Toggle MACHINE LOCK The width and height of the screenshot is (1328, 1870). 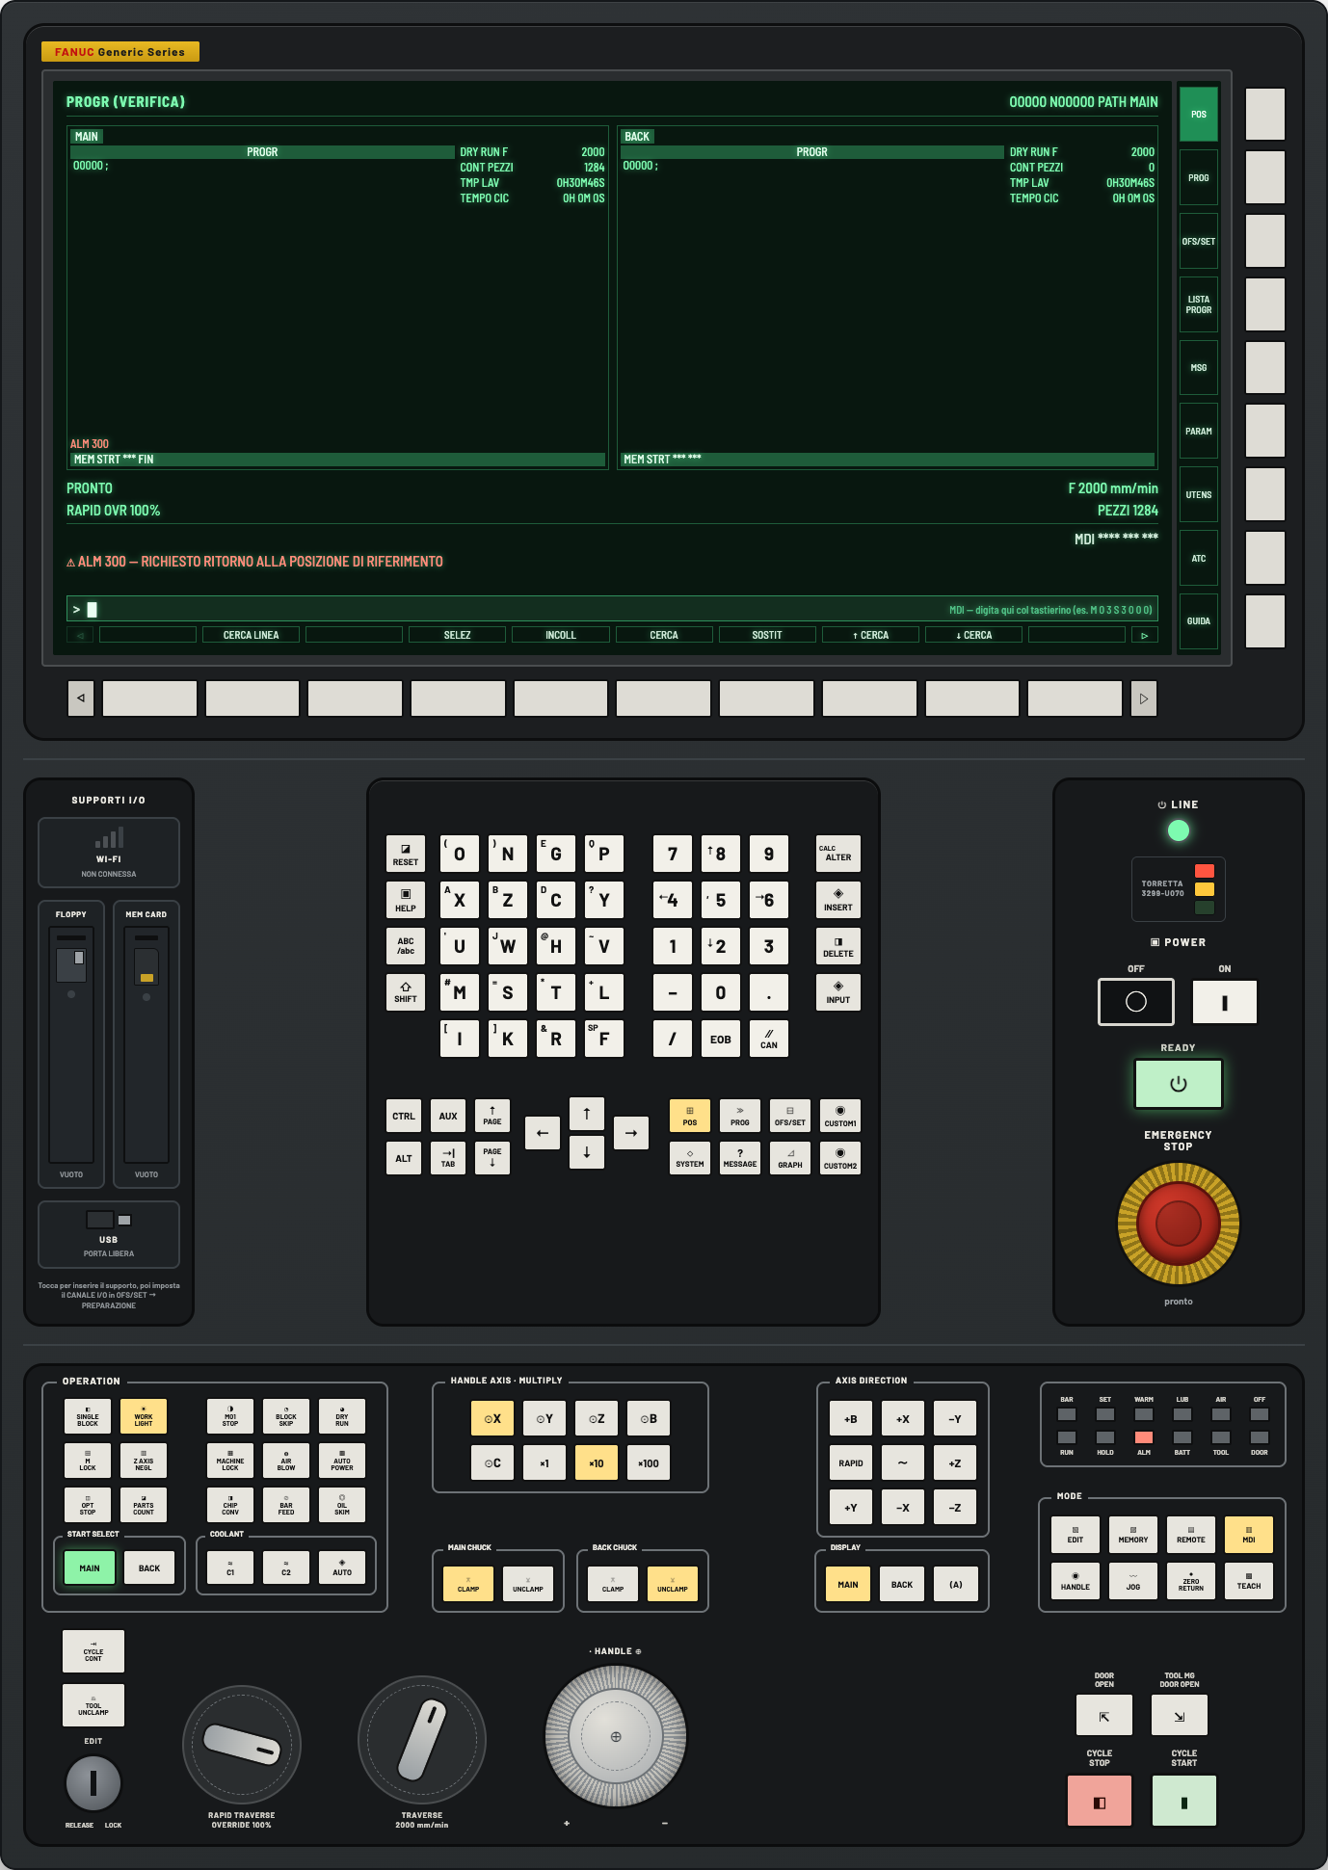point(230,1462)
